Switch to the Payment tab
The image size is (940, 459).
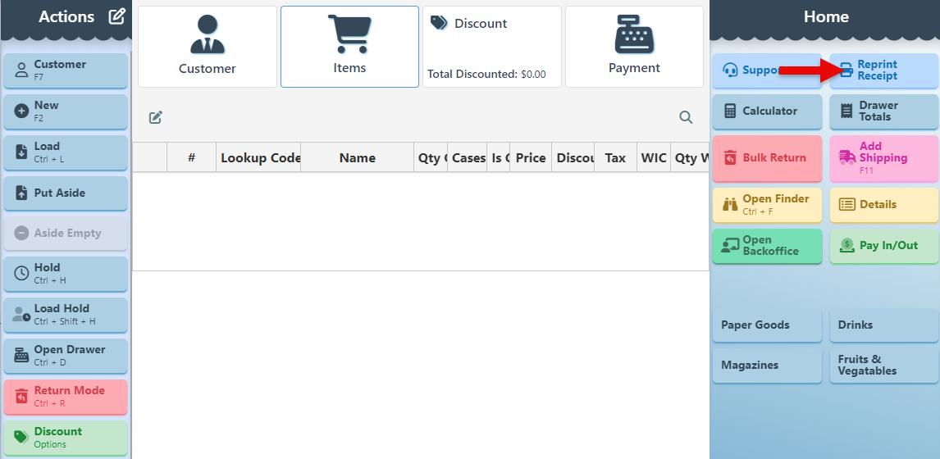[x=634, y=47]
